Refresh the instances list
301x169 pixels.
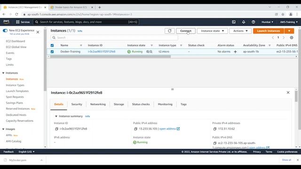click(170, 31)
